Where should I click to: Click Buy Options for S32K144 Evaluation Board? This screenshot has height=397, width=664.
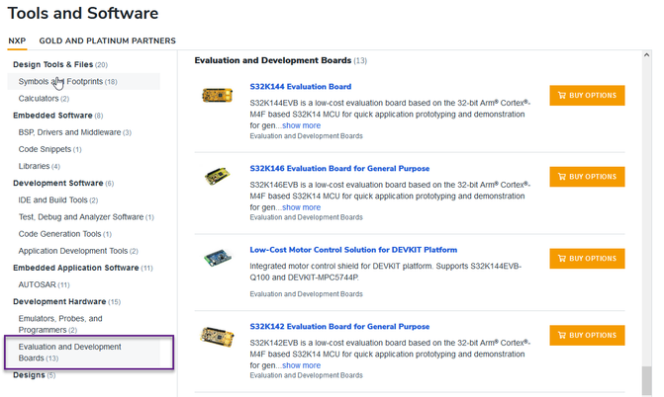coord(587,96)
